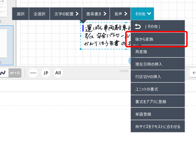Choose 書式をアプリに登録
The width and height of the screenshot is (196, 143).
pyautogui.click(x=158, y=102)
